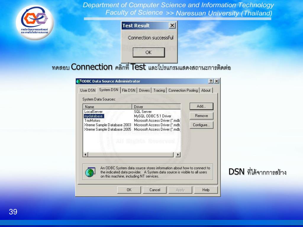Click the globe data source info icon
Screen dimensions: 303x227
[x=90, y=172]
